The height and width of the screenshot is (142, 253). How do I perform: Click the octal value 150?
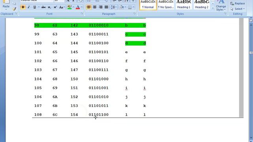[74, 79]
